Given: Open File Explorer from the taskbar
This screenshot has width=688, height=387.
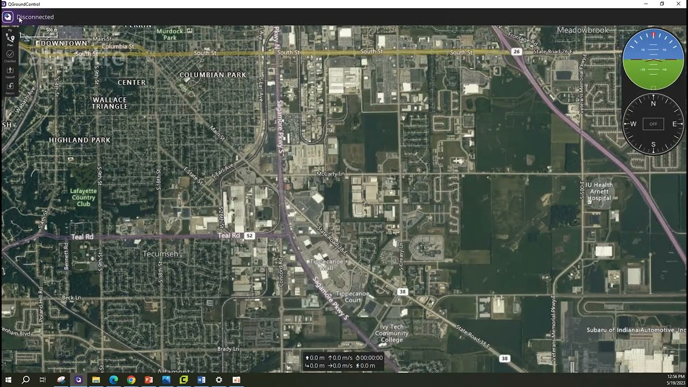Looking at the screenshot, I should [x=96, y=380].
